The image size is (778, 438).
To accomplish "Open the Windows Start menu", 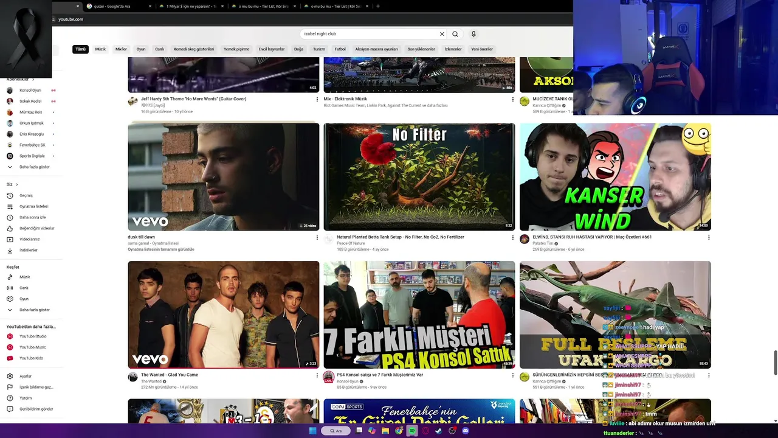I will (313, 431).
